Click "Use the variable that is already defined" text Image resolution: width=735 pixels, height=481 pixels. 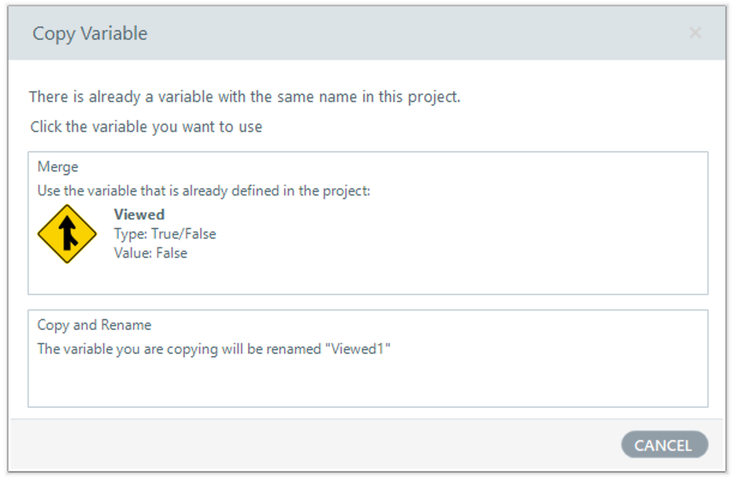(204, 191)
